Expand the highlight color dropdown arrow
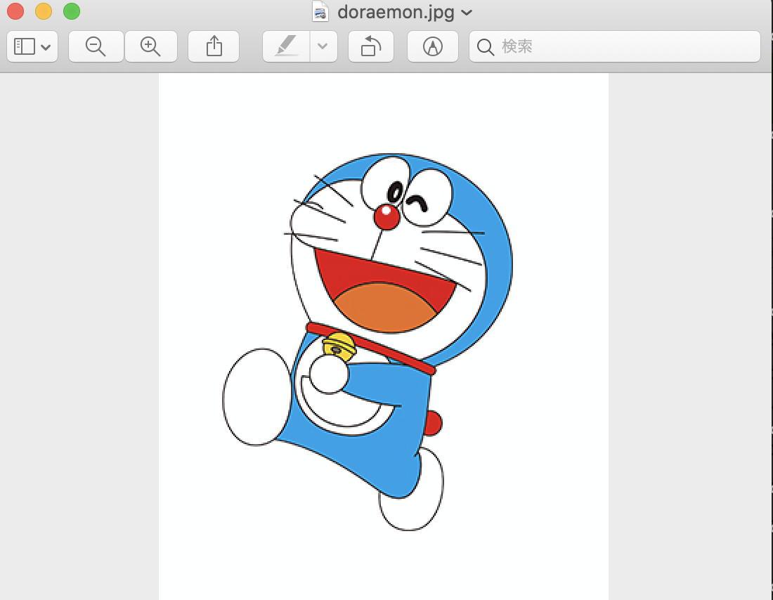The height and width of the screenshot is (600, 773). click(323, 46)
